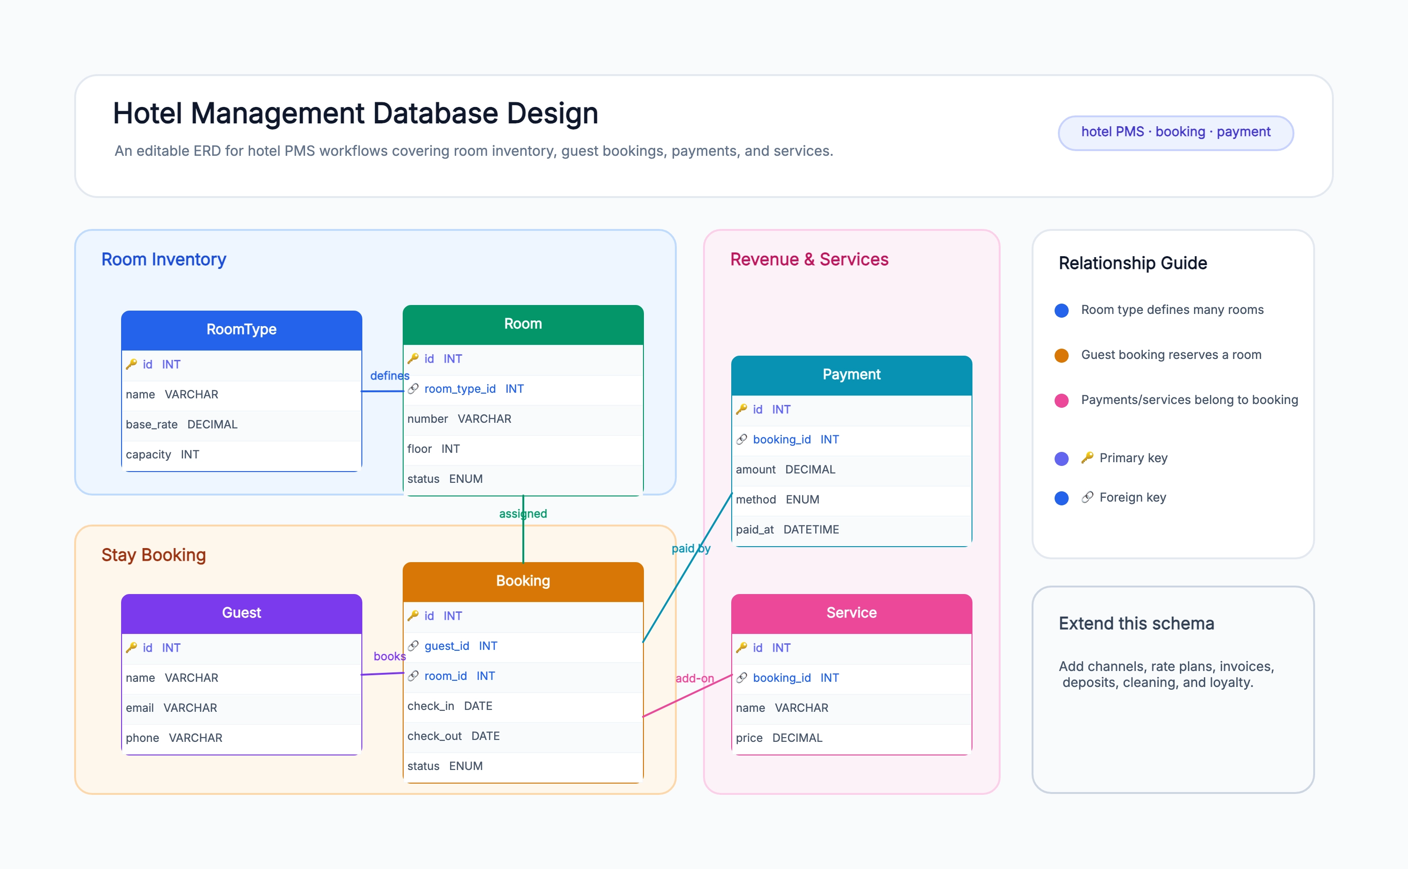Click the primary key icon in Guest id row
The width and height of the screenshot is (1408, 869).
click(x=131, y=648)
